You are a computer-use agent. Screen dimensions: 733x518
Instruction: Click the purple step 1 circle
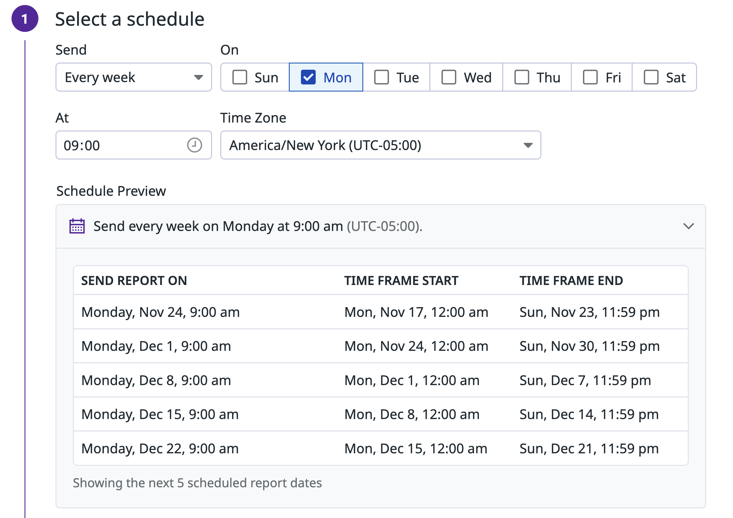[x=25, y=19]
